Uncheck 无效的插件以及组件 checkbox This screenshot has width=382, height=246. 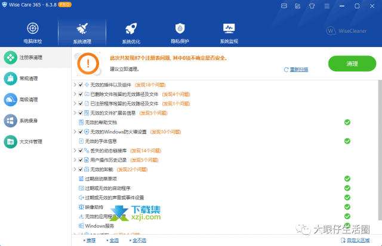click(x=81, y=85)
